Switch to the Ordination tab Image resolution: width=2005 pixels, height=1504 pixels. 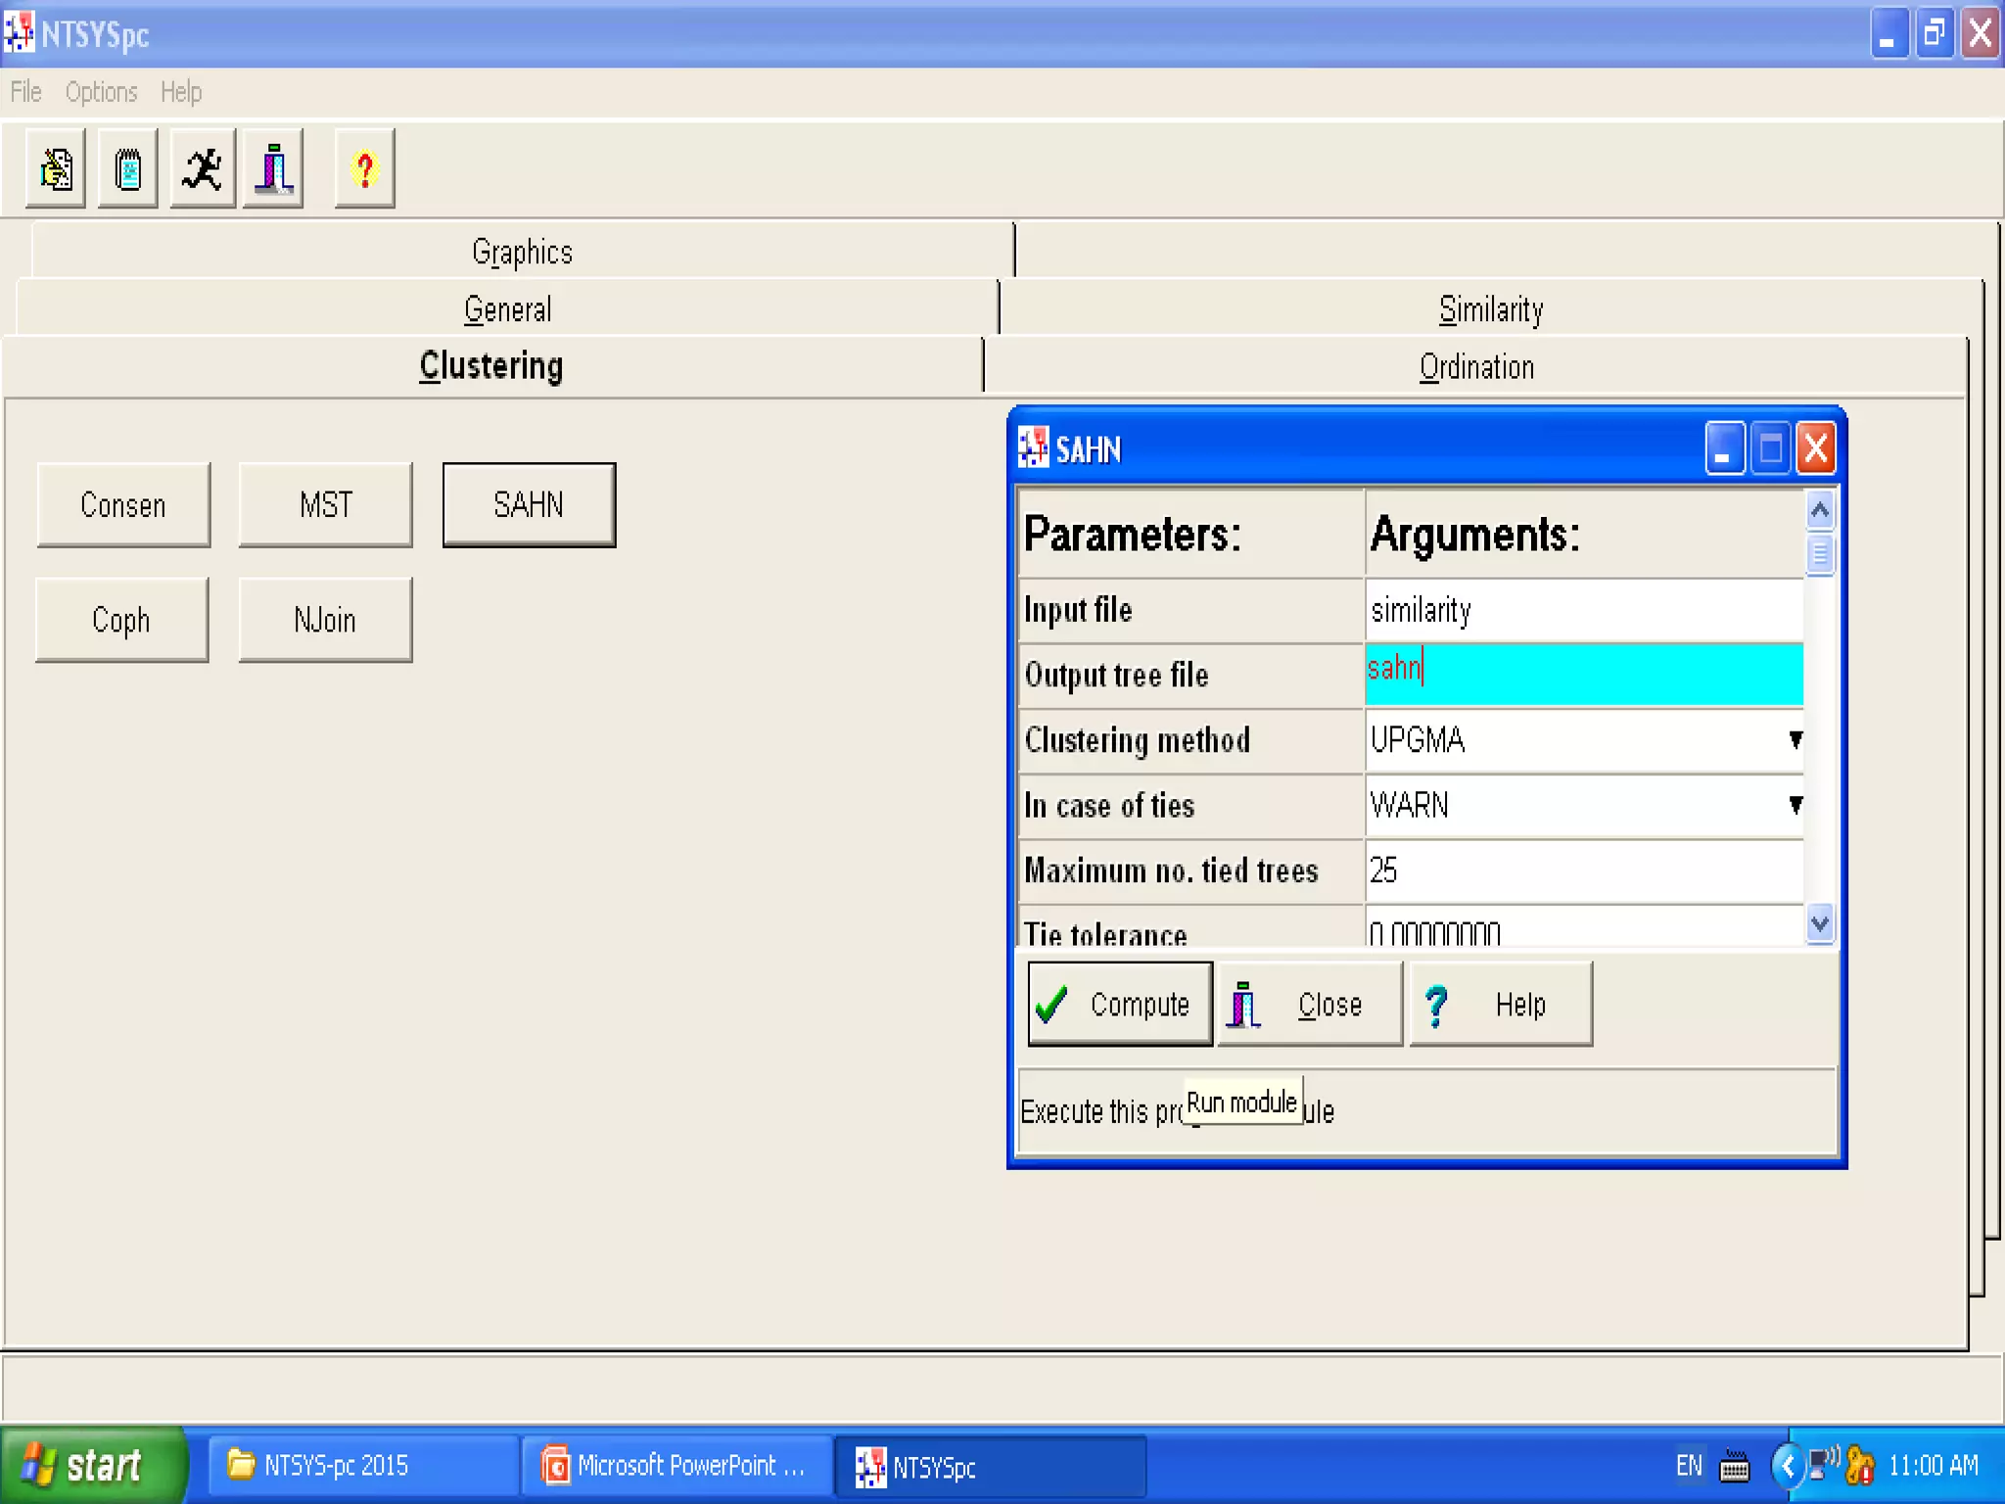(x=1476, y=367)
